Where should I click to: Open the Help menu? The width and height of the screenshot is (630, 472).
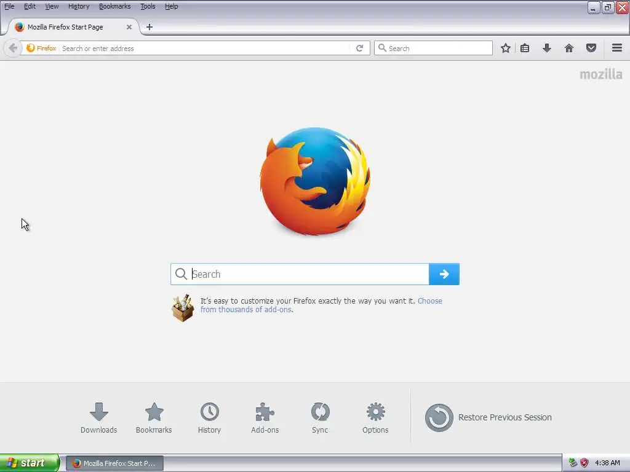[171, 6]
